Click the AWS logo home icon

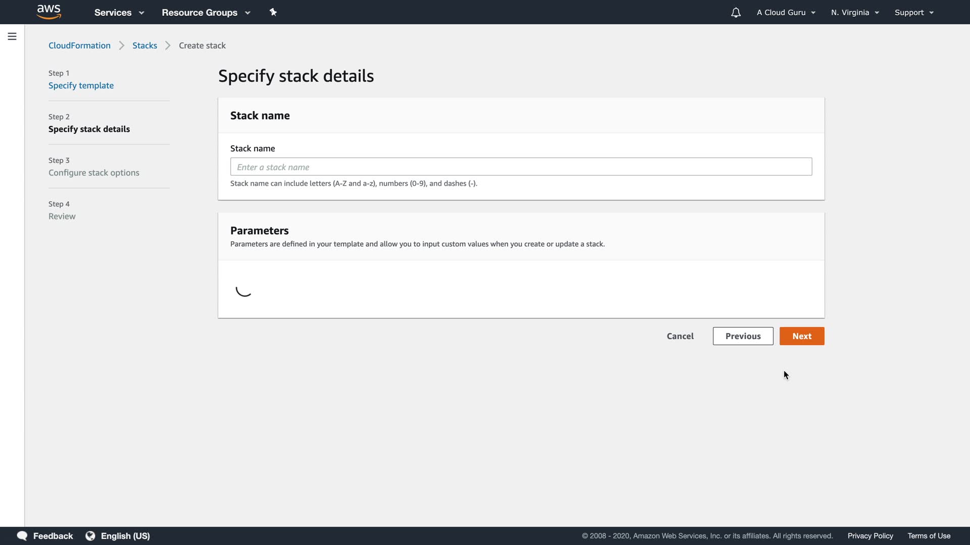click(49, 12)
